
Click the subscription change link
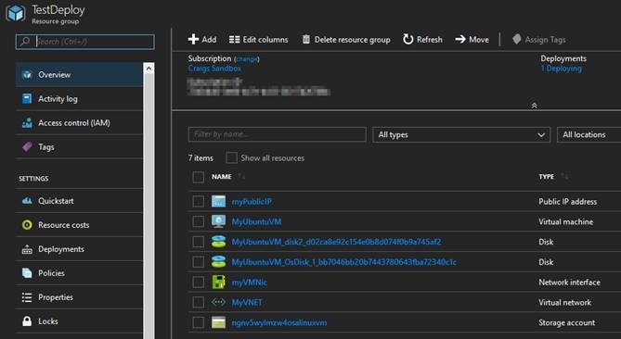tap(247, 59)
